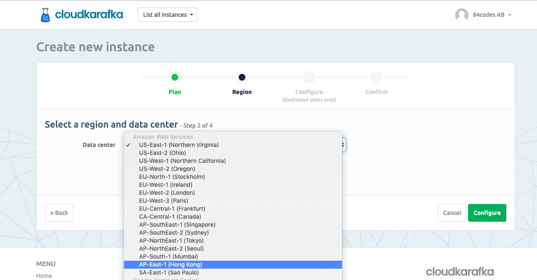Select AP-SouthEast-1 (Singapore) option
The width and height of the screenshot is (537, 280).
[233, 225]
